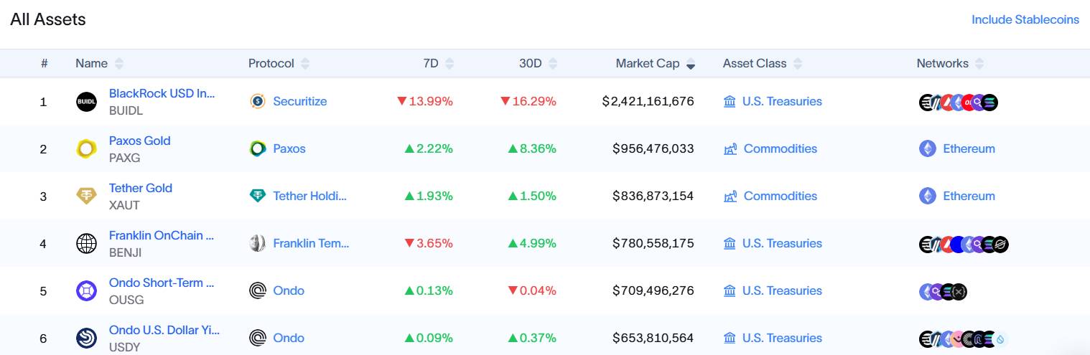Click the OUSG purple token icon
This screenshot has width=1090, height=355.
tap(86, 291)
